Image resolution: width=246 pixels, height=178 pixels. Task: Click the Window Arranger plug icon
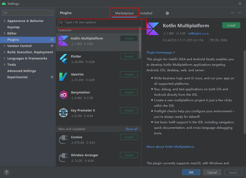pyautogui.click(x=63, y=157)
